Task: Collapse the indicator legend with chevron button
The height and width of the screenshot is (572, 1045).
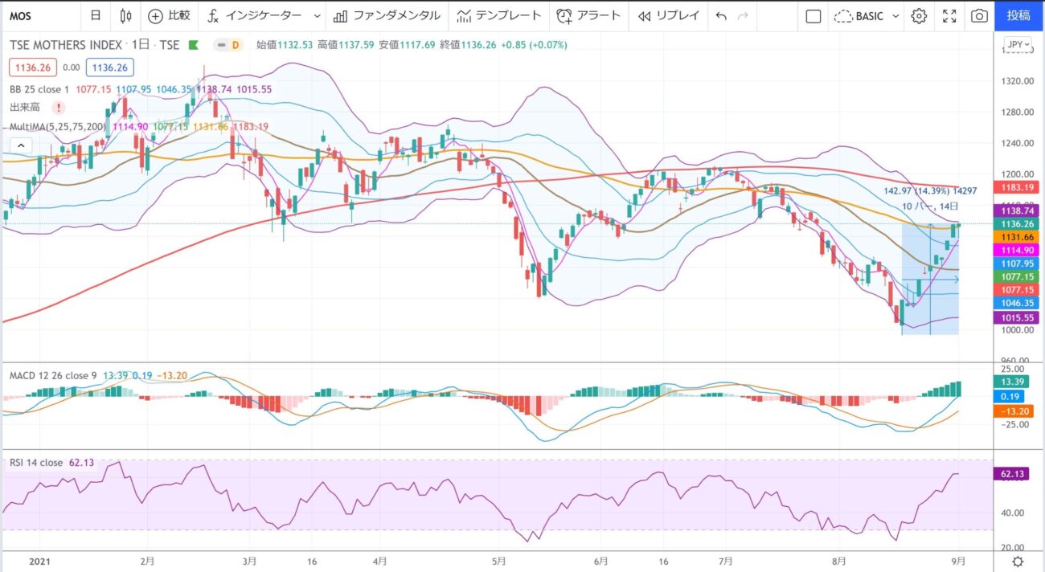Action: click(21, 145)
